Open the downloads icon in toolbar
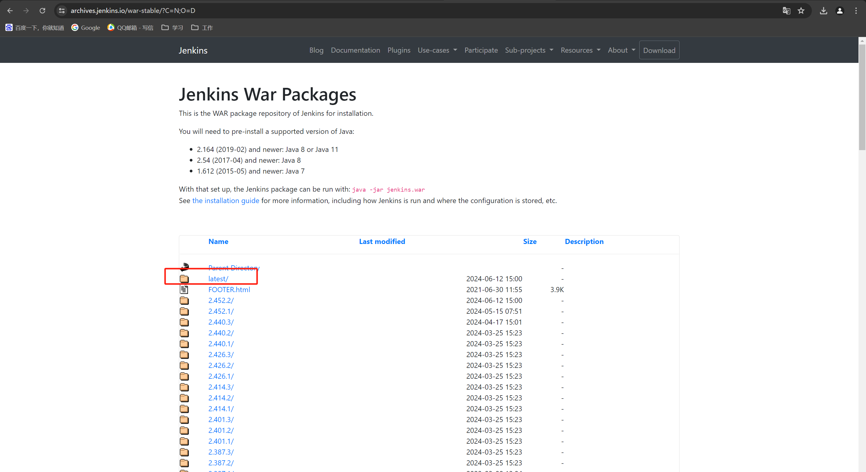The width and height of the screenshot is (866, 472). 823,11
